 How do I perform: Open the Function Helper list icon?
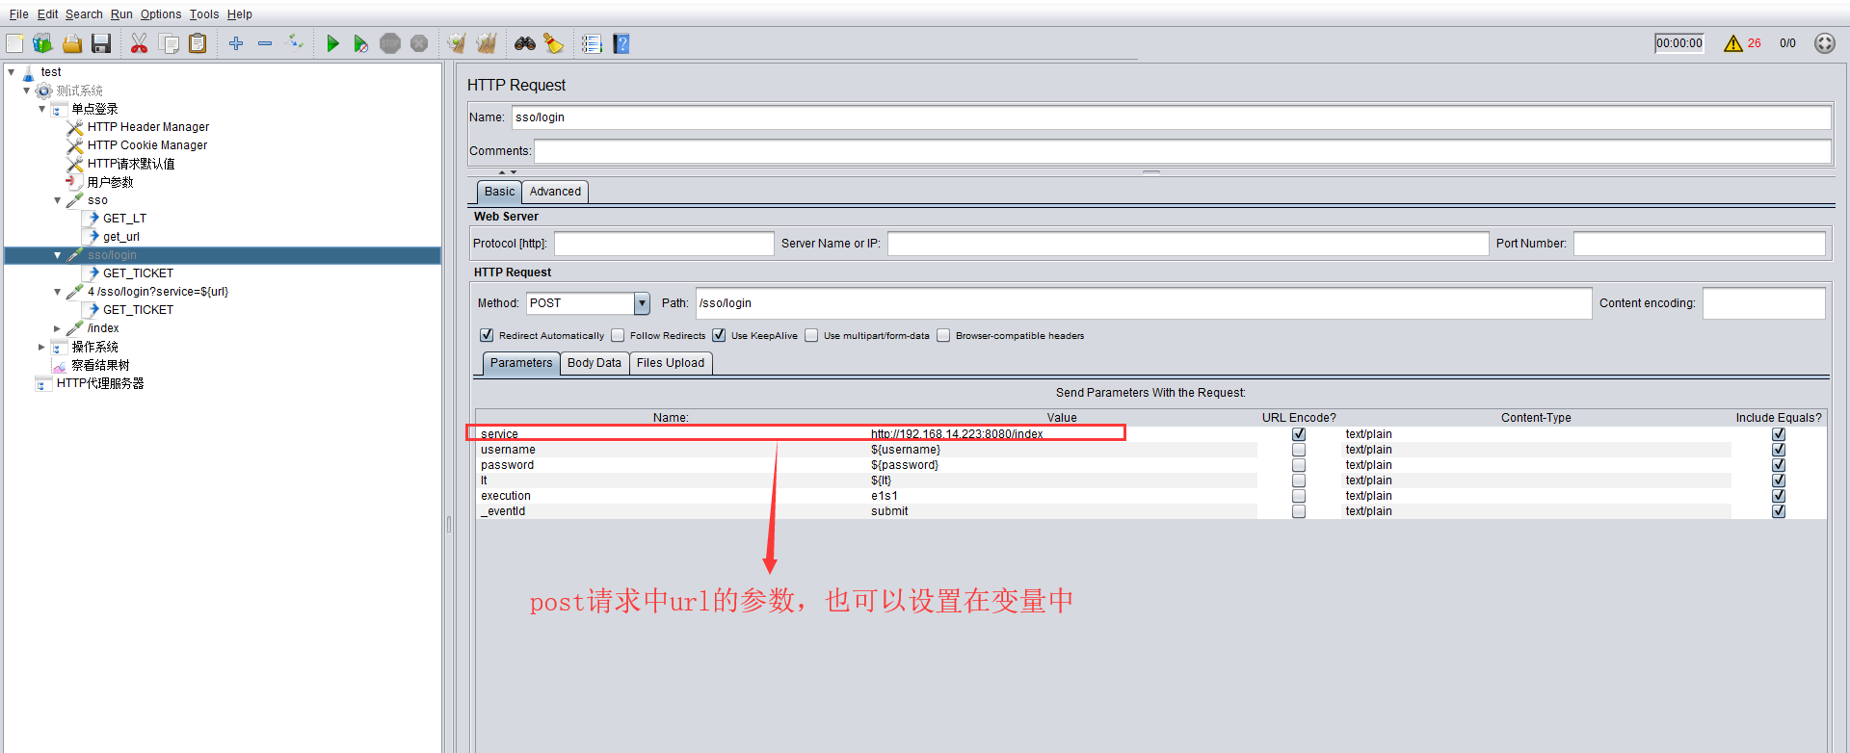[592, 43]
